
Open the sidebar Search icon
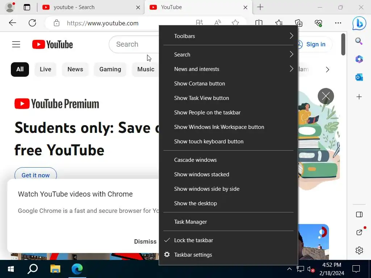tap(359, 41)
